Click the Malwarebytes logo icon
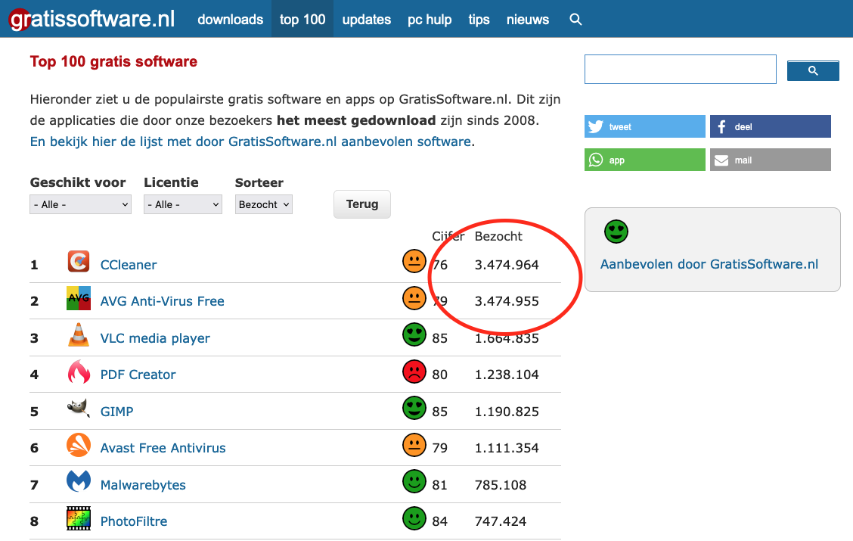853x541 pixels. 79,482
